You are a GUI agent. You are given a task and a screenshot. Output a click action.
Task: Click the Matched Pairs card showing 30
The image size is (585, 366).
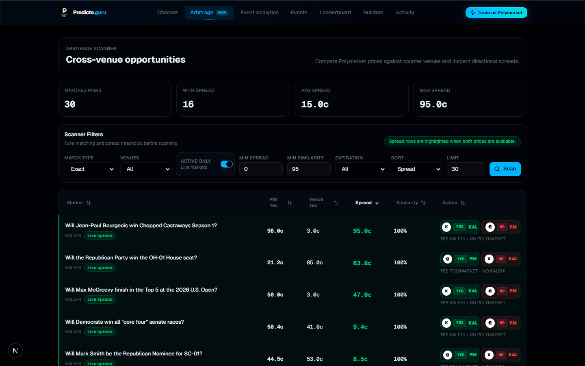pyautogui.click(x=115, y=99)
